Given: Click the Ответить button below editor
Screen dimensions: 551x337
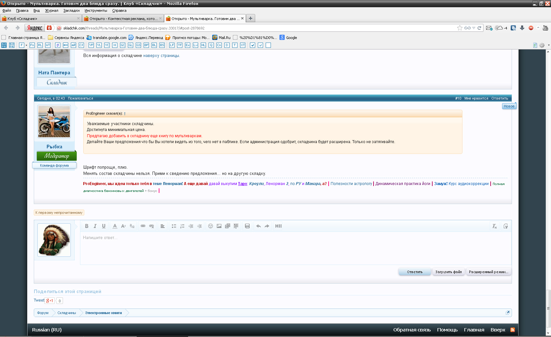Looking at the screenshot, I should click(x=415, y=272).
